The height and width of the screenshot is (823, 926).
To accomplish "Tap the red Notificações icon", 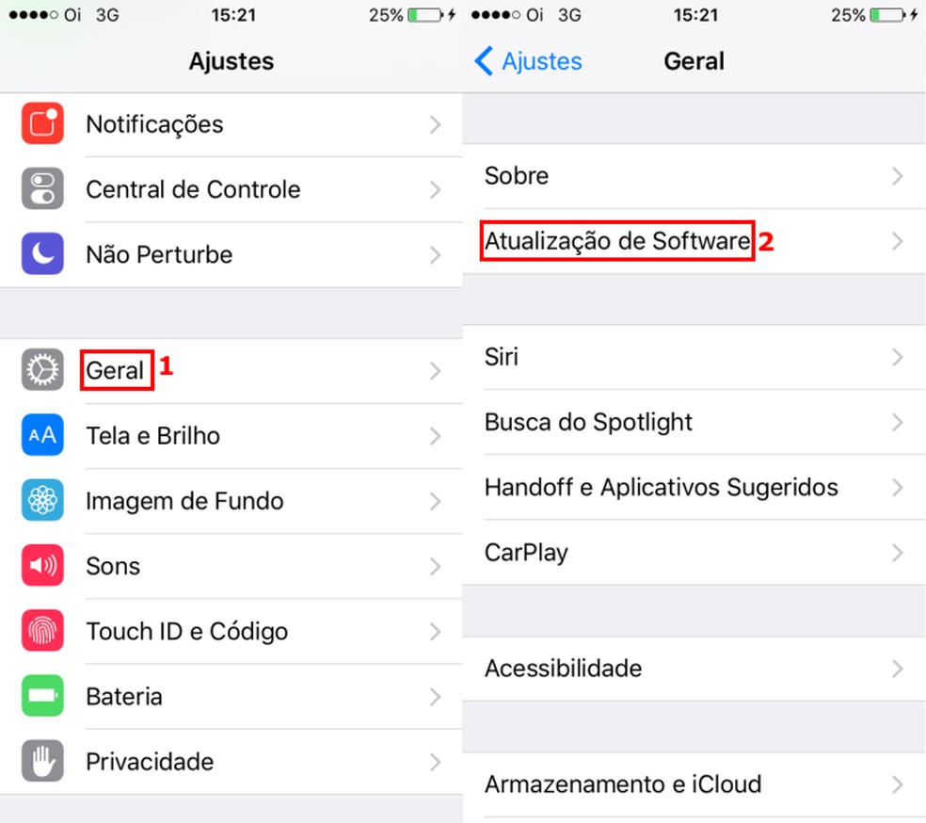I will pos(42,124).
